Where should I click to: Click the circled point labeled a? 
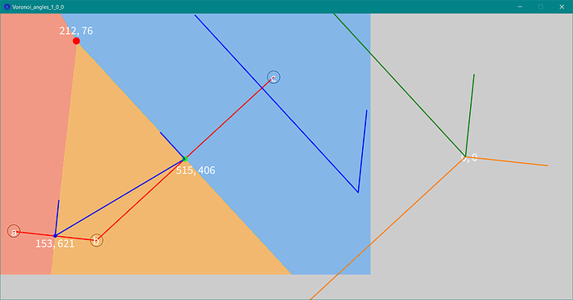click(14, 231)
